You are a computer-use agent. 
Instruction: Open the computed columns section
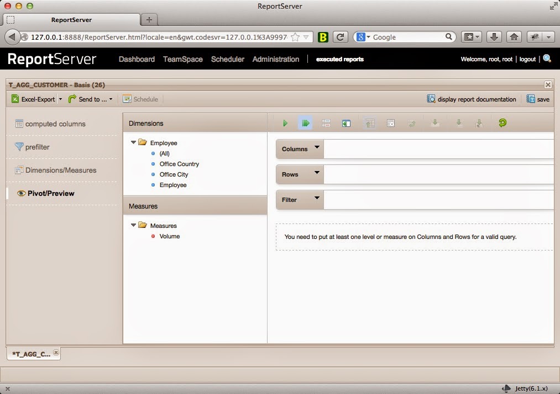point(50,124)
